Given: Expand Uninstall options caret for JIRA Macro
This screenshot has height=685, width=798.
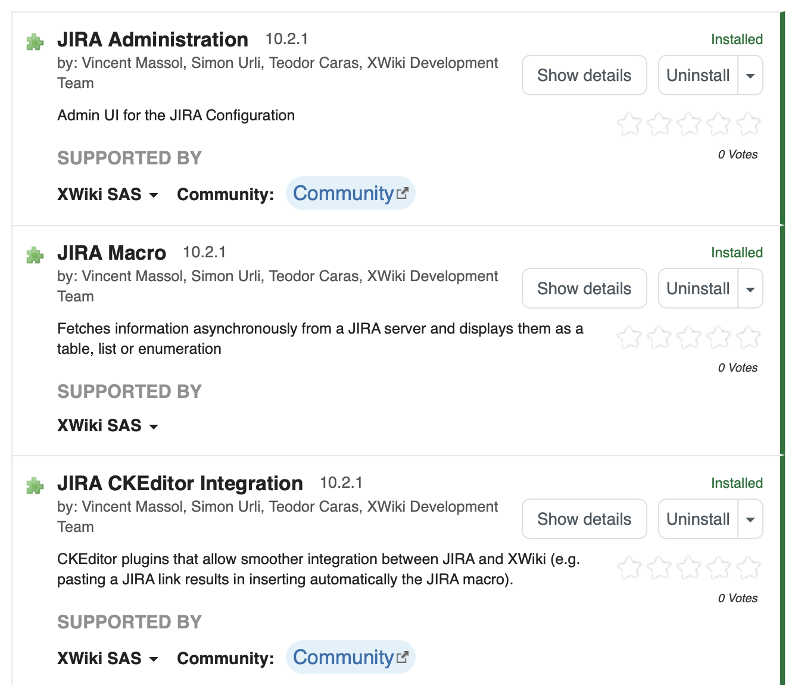Looking at the screenshot, I should [x=750, y=289].
